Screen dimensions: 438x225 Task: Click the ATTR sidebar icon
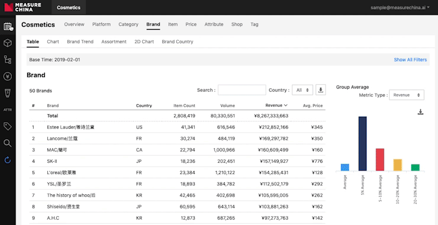click(8, 110)
